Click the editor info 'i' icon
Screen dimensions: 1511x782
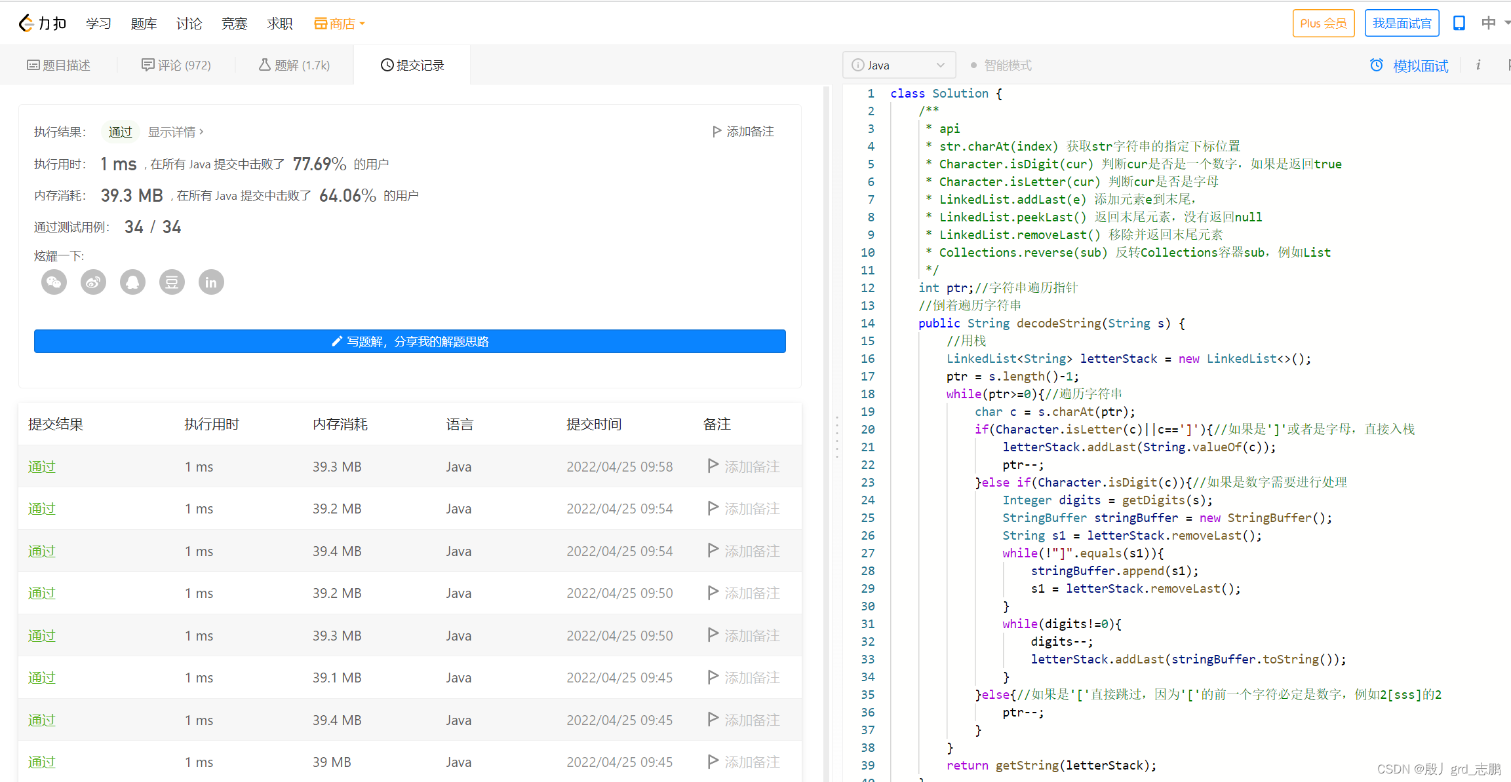tap(1478, 65)
